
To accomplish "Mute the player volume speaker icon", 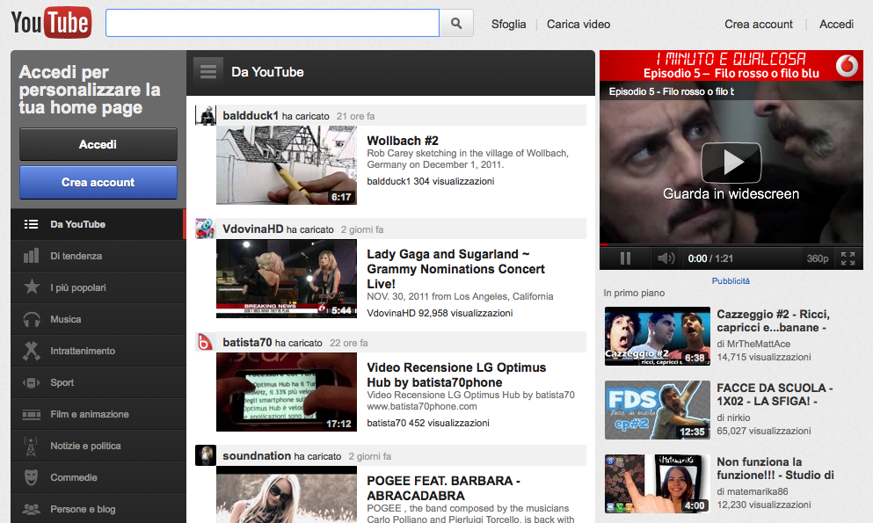I will (x=666, y=258).
